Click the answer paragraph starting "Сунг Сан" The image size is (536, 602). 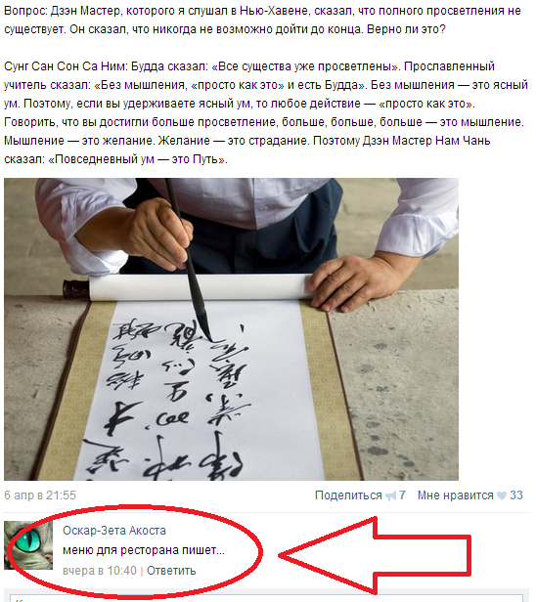[266, 112]
